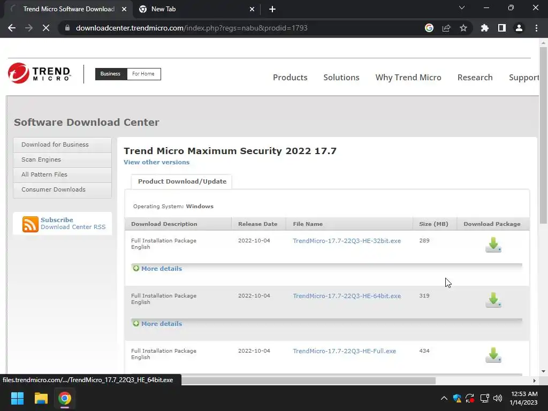
Task: Open All Pattern Files sidebar item
Action: tap(62, 175)
